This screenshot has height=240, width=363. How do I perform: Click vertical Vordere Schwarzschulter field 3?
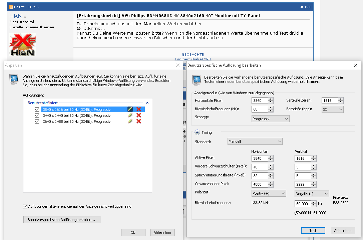tap(303, 167)
